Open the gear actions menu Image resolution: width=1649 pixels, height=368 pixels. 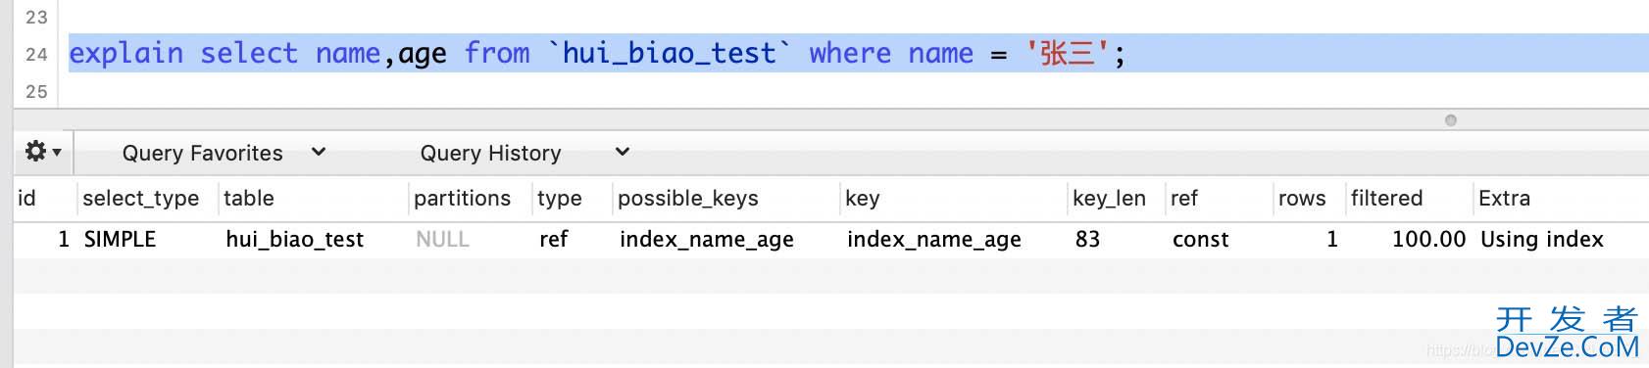pos(43,152)
